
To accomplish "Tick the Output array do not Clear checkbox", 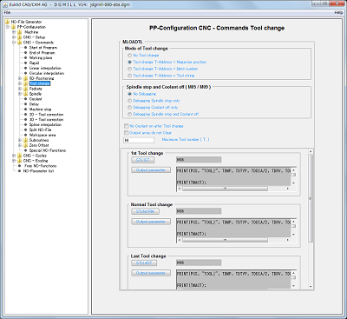I will tap(126, 133).
